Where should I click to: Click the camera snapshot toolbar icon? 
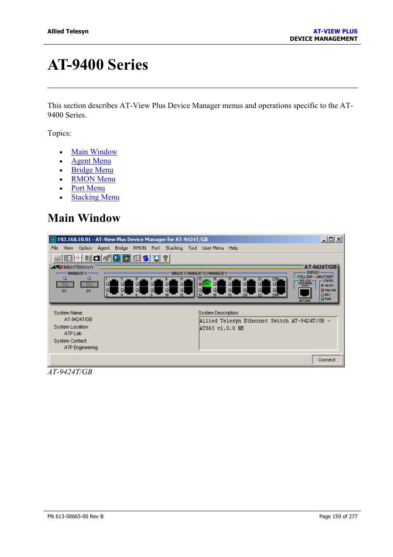97,258
